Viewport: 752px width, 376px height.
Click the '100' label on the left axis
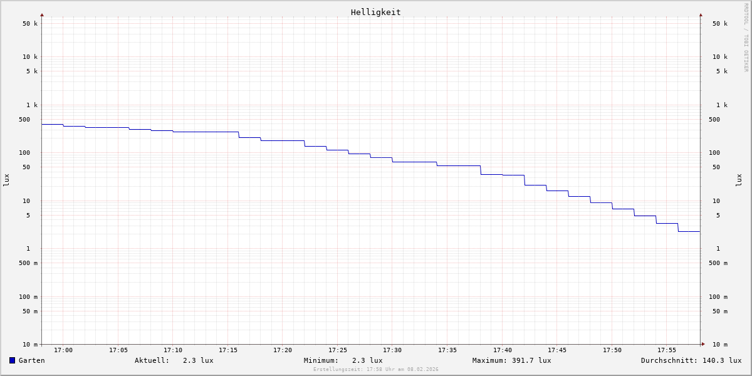coord(24,153)
